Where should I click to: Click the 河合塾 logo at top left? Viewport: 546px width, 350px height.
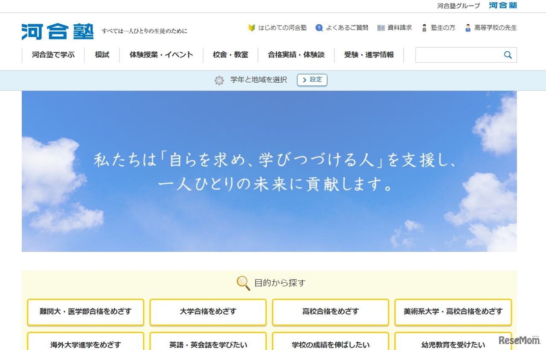click(57, 31)
